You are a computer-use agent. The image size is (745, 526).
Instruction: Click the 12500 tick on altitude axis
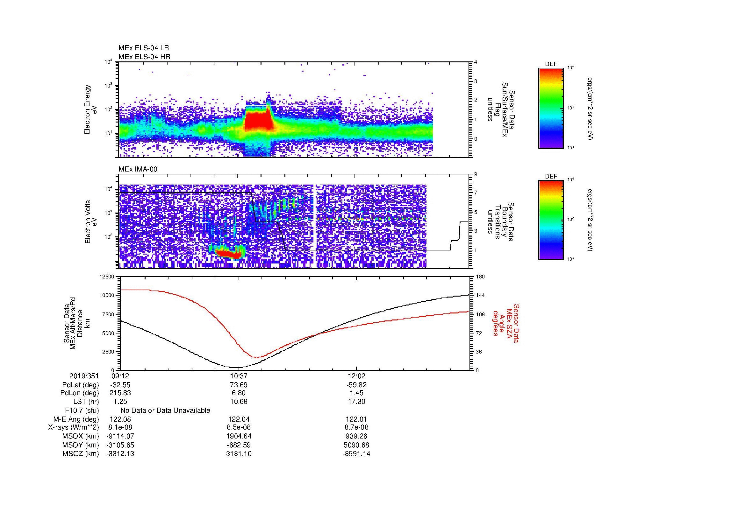coord(106,277)
